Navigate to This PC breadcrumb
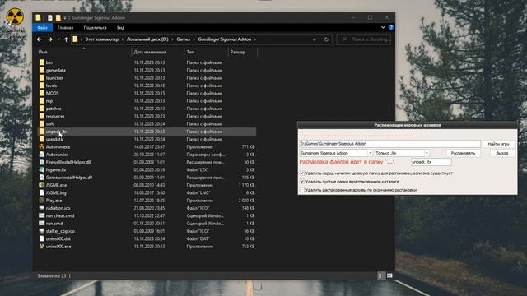The image size is (527, 296). click(x=101, y=39)
